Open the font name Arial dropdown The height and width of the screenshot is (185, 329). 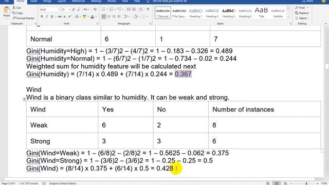(x=59, y=9)
